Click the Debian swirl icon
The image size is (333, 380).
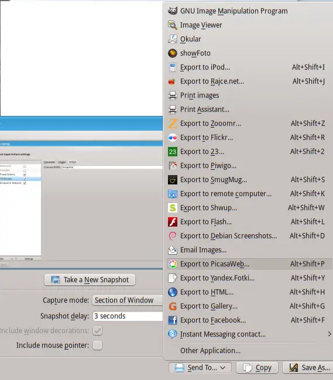[x=173, y=236]
